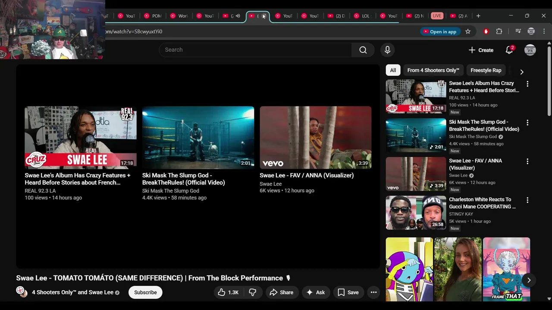Open the Swae Lee Cruz Show endscreen thumbnail
552x310 pixels.
(x=81, y=138)
